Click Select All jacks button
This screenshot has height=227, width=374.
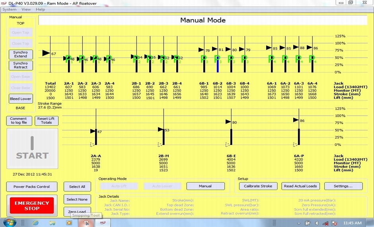(x=77, y=186)
